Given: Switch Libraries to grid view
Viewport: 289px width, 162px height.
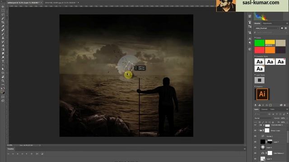Looking at the screenshot, I should click(x=282, y=28).
